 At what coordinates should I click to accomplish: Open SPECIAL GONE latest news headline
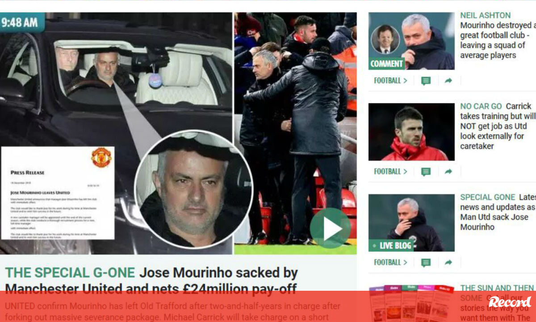(498, 212)
